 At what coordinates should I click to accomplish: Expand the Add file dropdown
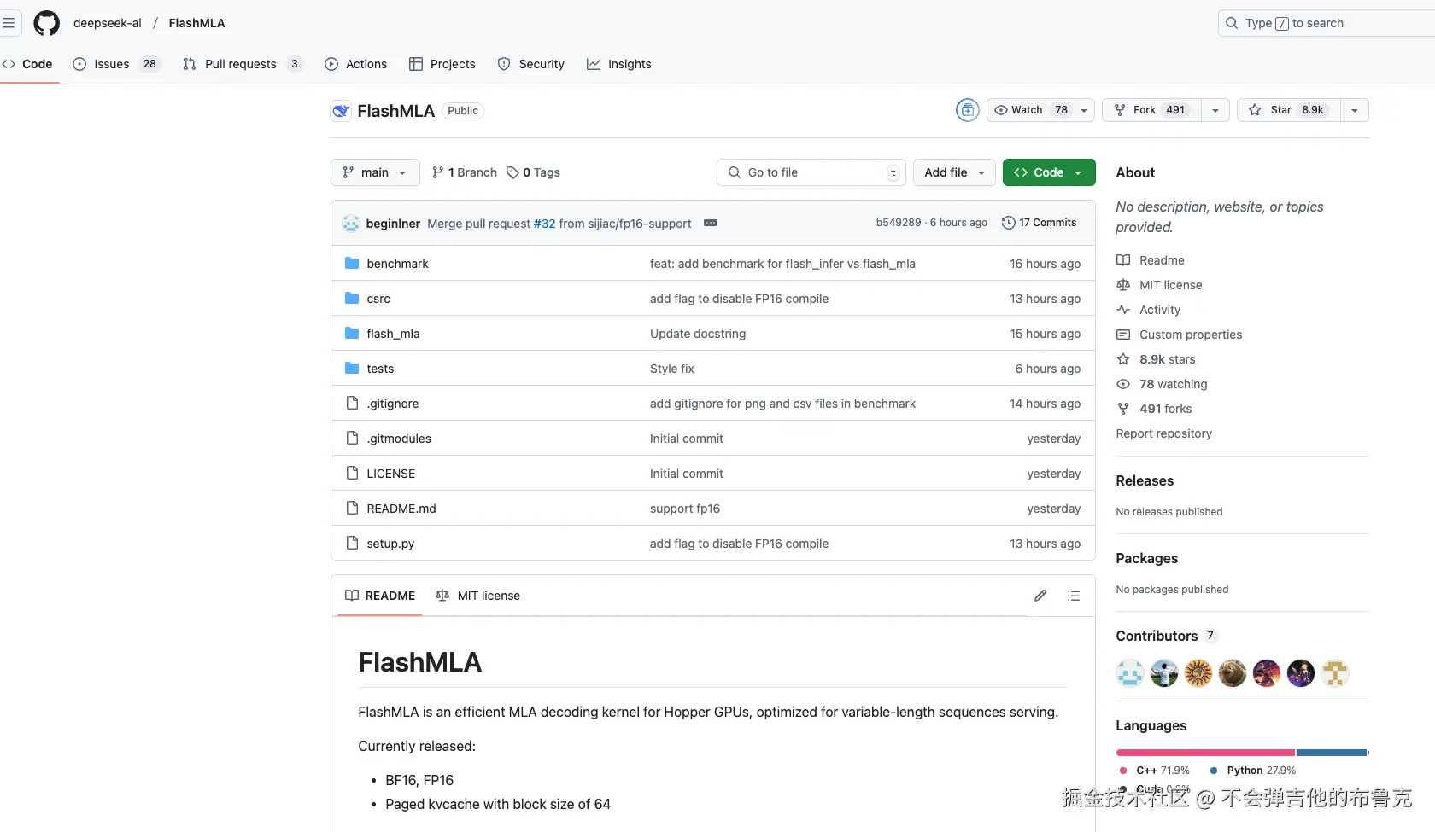954,172
